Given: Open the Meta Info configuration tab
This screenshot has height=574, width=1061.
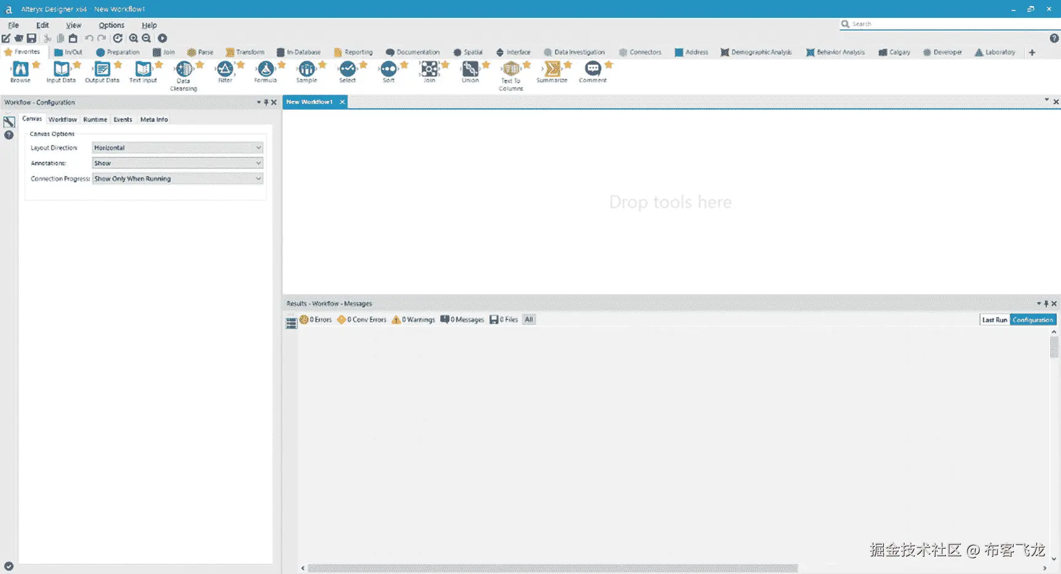Looking at the screenshot, I should (x=154, y=119).
